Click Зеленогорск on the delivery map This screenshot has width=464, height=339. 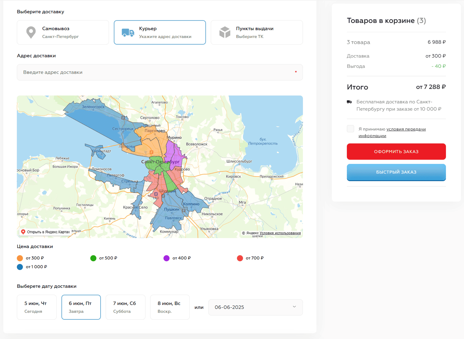pyautogui.click(x=93, y=107)
